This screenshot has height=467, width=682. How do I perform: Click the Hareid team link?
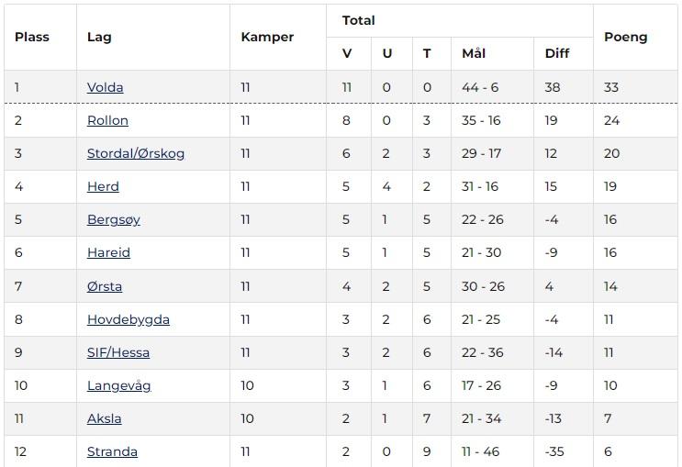(108, 252)
